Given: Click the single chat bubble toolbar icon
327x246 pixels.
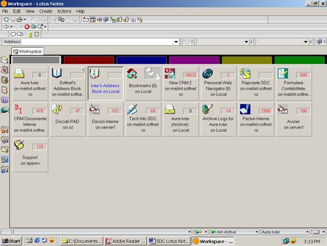Looking at the screenshot, I should (x=13, y=34).
